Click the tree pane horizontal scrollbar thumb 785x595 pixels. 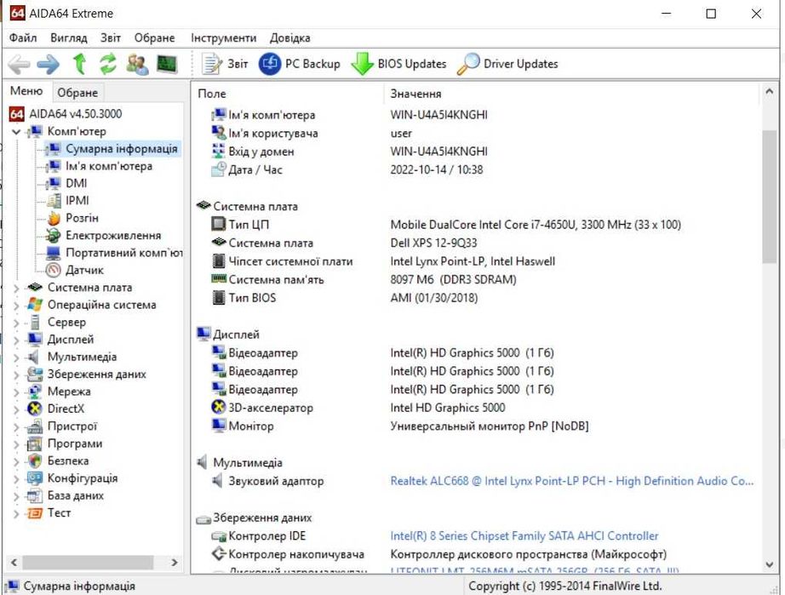(x=88, y=563)
